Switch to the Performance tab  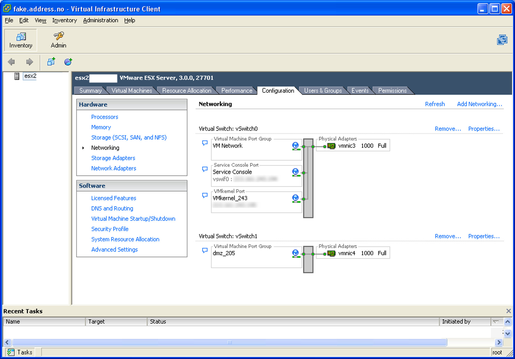237,91
